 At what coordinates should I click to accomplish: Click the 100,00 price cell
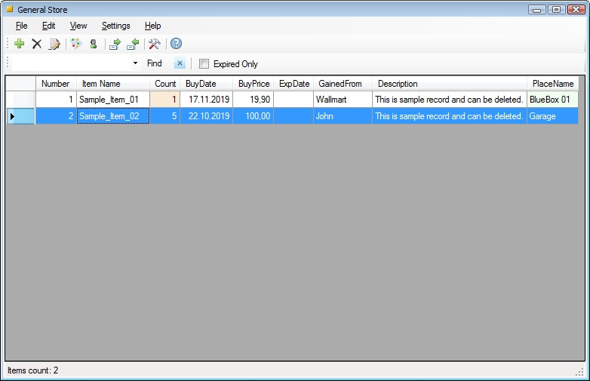(253, 116)
